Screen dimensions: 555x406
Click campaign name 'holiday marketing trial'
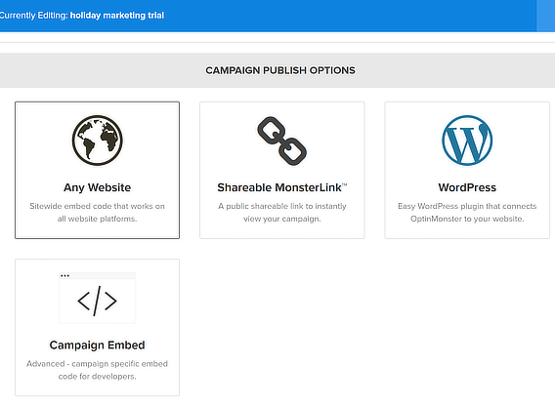tap(117, 16)
